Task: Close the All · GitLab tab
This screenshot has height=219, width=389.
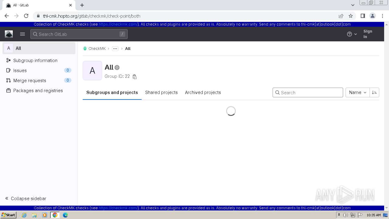Action: (x=71, y=5)
